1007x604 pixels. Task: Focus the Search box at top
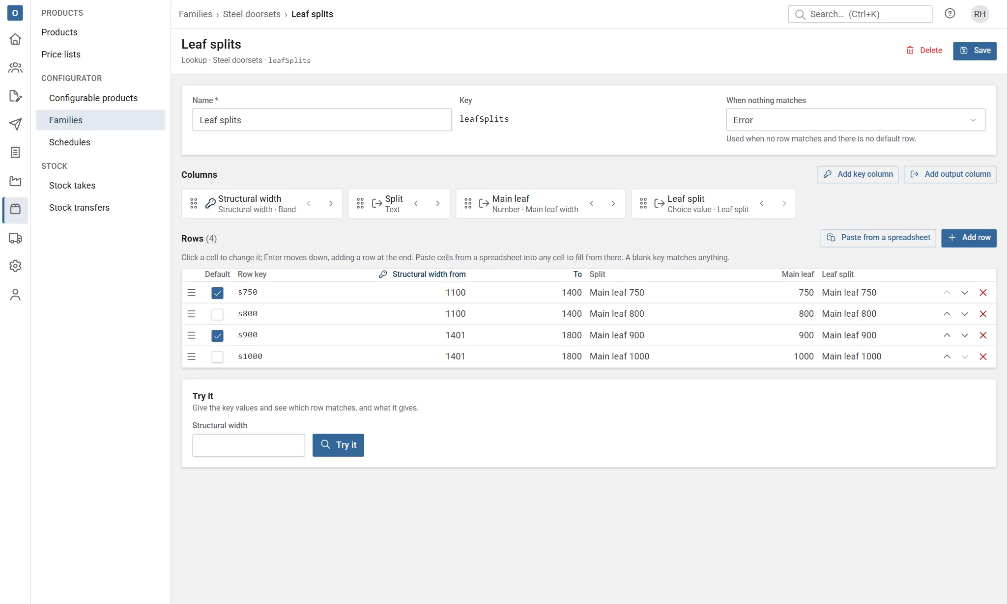(860, 14)
